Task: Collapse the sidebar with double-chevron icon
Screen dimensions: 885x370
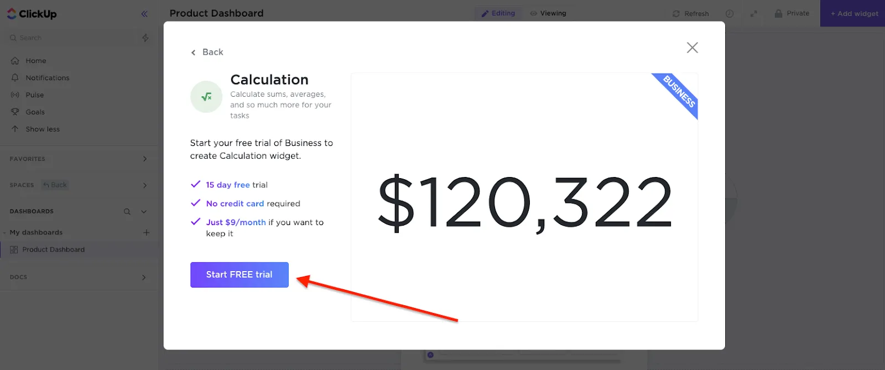Action: (144, 14)
